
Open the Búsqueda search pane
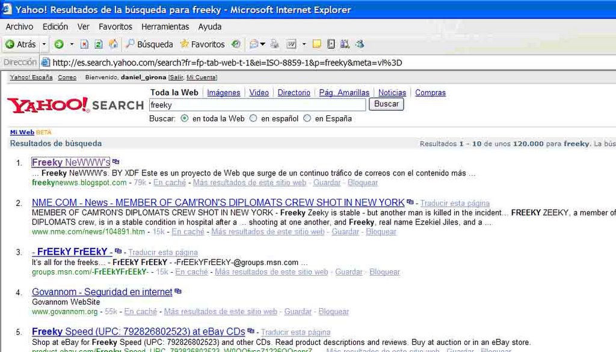[x=149, y=44]
